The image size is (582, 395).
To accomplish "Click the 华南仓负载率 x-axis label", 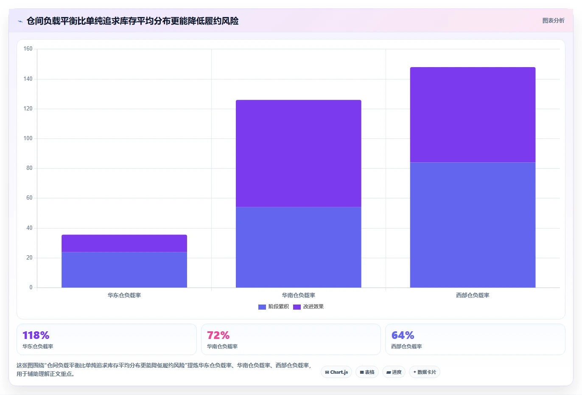I will [299, 295].
